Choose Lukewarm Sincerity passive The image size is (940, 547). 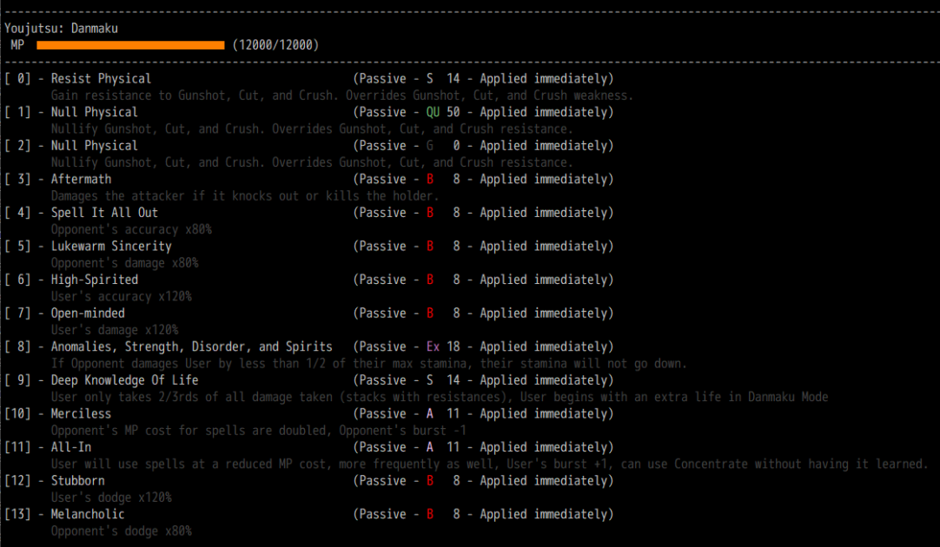(x=309, y=247)
